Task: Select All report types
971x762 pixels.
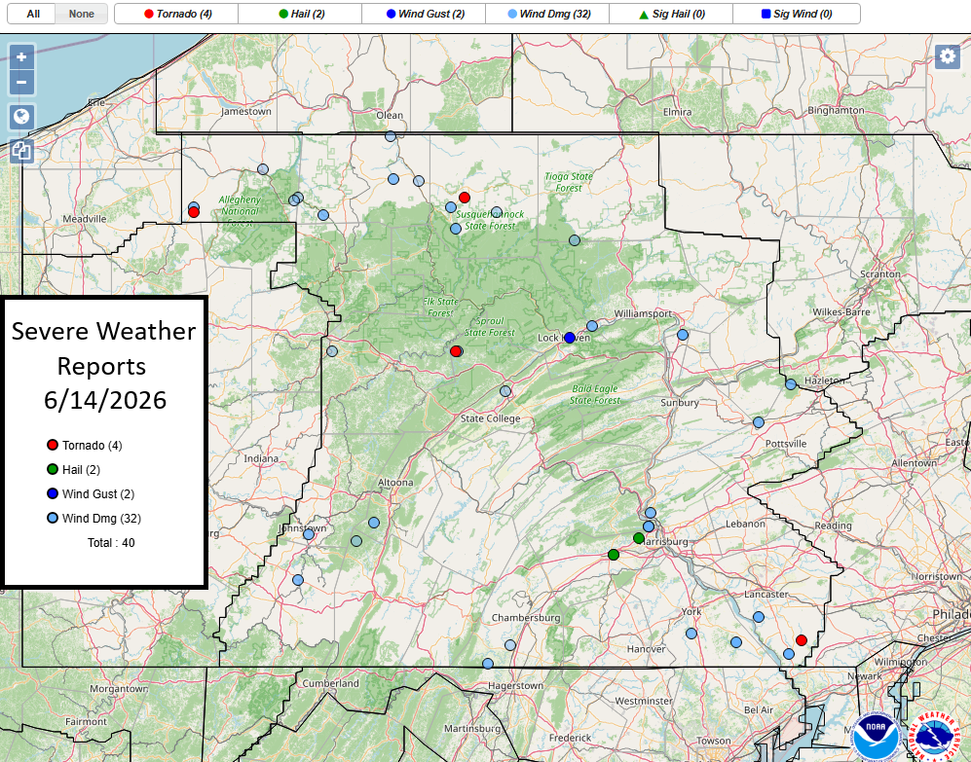Action: (x=33, y=14)
